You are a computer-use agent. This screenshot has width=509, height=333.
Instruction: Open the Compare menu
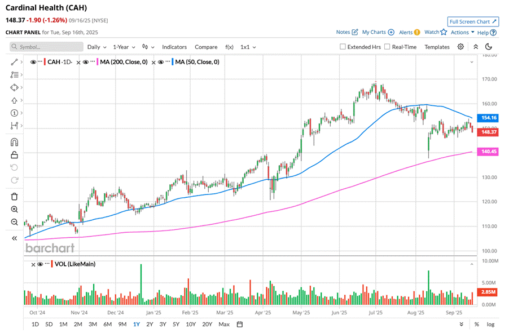pyautogui.click(x=206, y=47)
